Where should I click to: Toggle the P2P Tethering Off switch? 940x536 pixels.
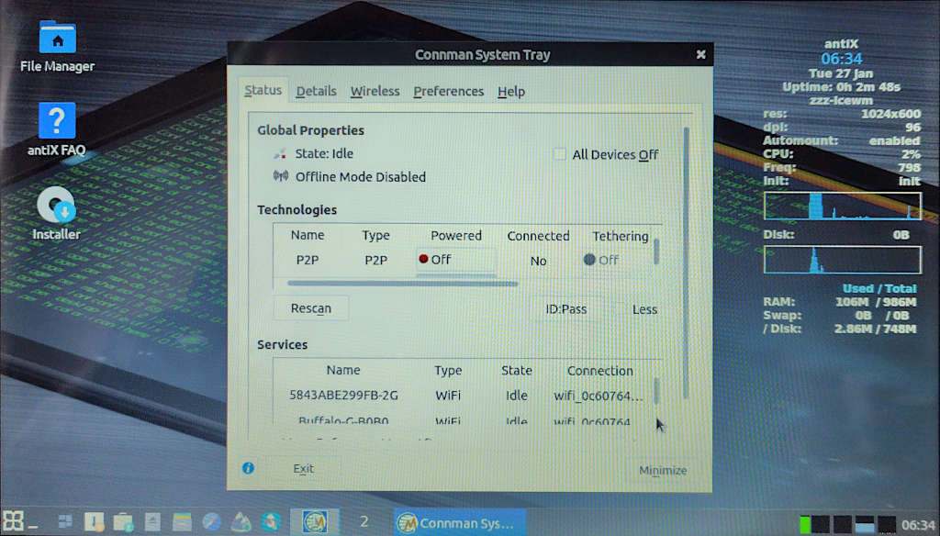pos(602,260)
